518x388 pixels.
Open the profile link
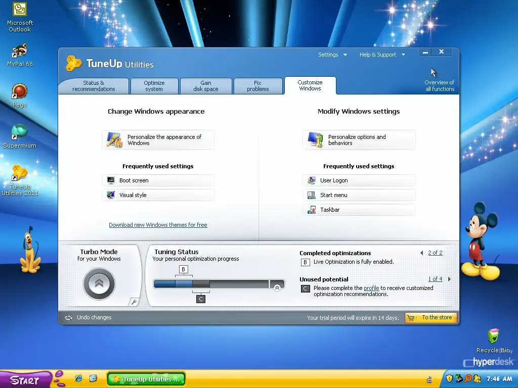tap(371, 288)
